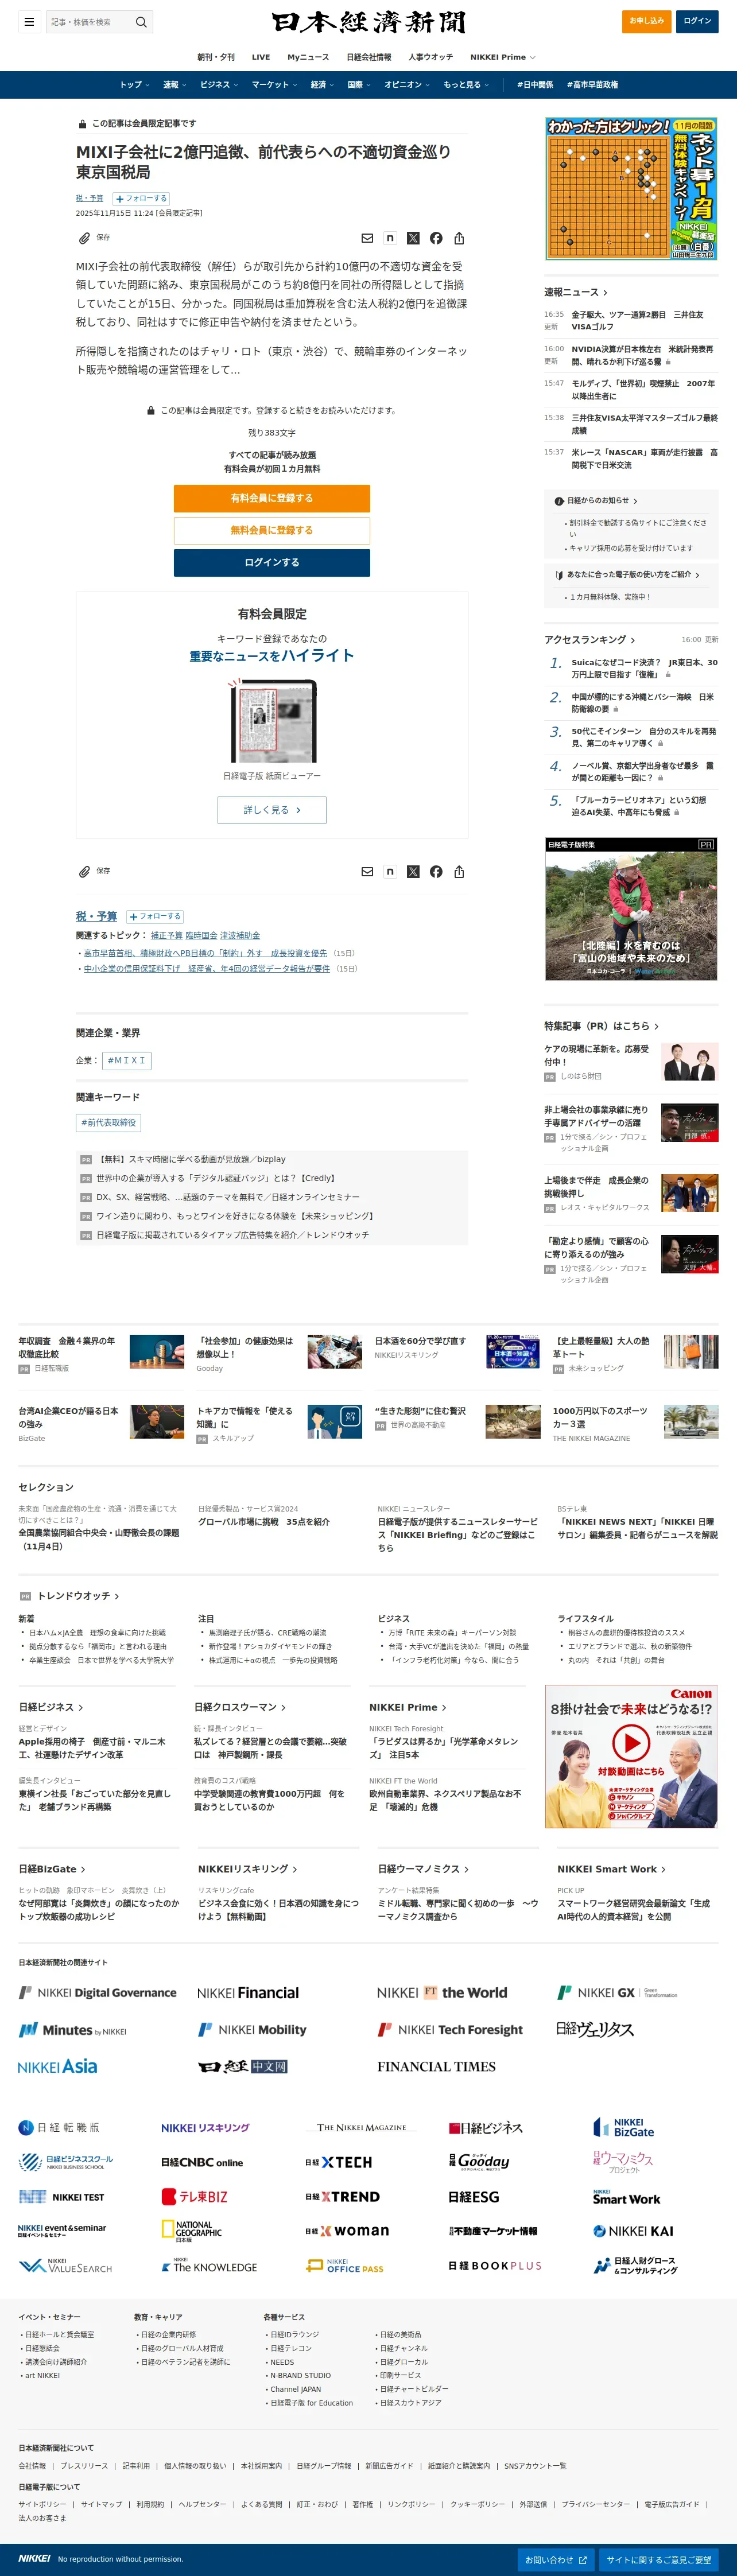Toggle 保存 clip button under the headline
This screenshot has width=737, height=2576.
click(x=95, y=238)
